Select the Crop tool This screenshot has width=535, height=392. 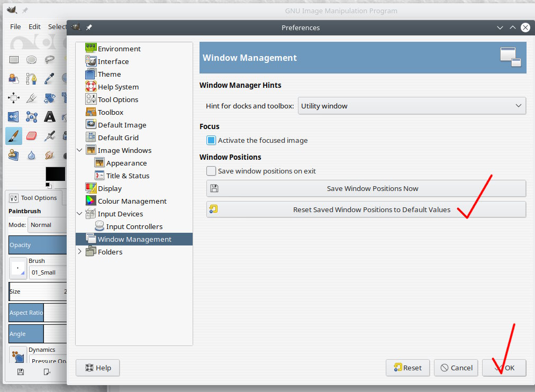point(31,98)
